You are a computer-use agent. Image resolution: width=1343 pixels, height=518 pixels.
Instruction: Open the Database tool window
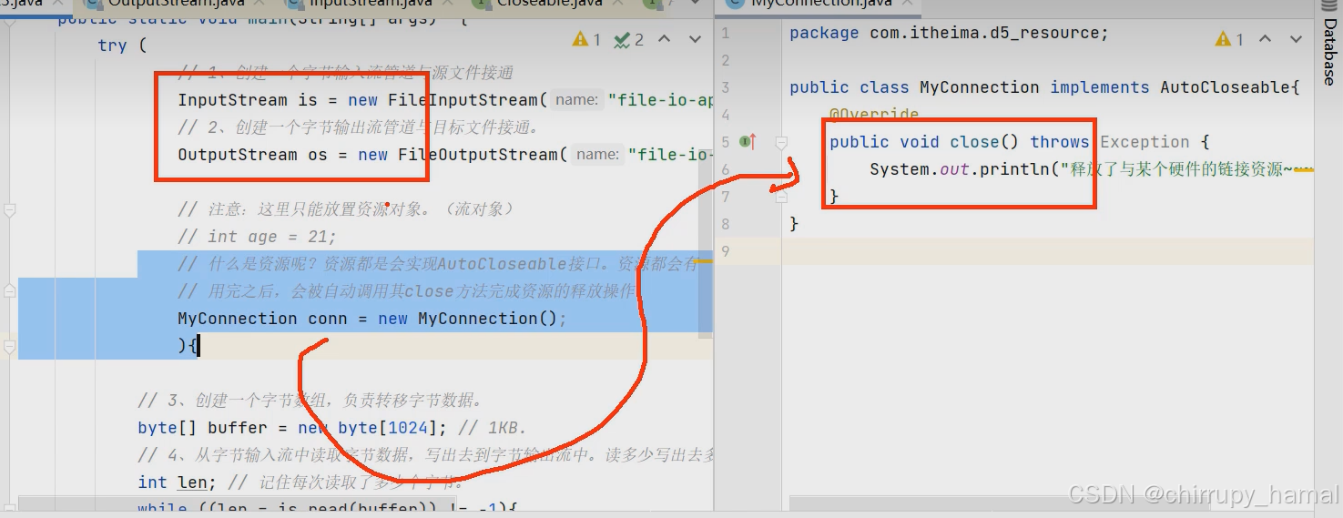(1330, 50)
